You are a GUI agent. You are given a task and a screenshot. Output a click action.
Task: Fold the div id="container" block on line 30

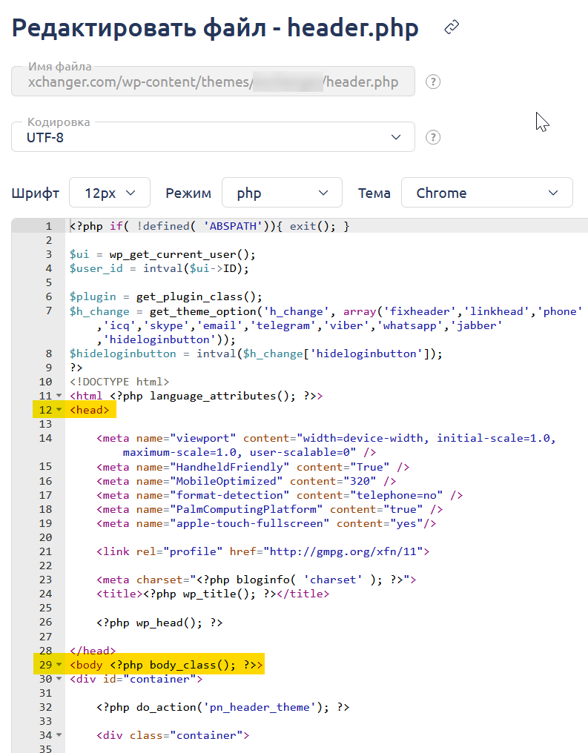pyautogui.click(x=59, y=679)
